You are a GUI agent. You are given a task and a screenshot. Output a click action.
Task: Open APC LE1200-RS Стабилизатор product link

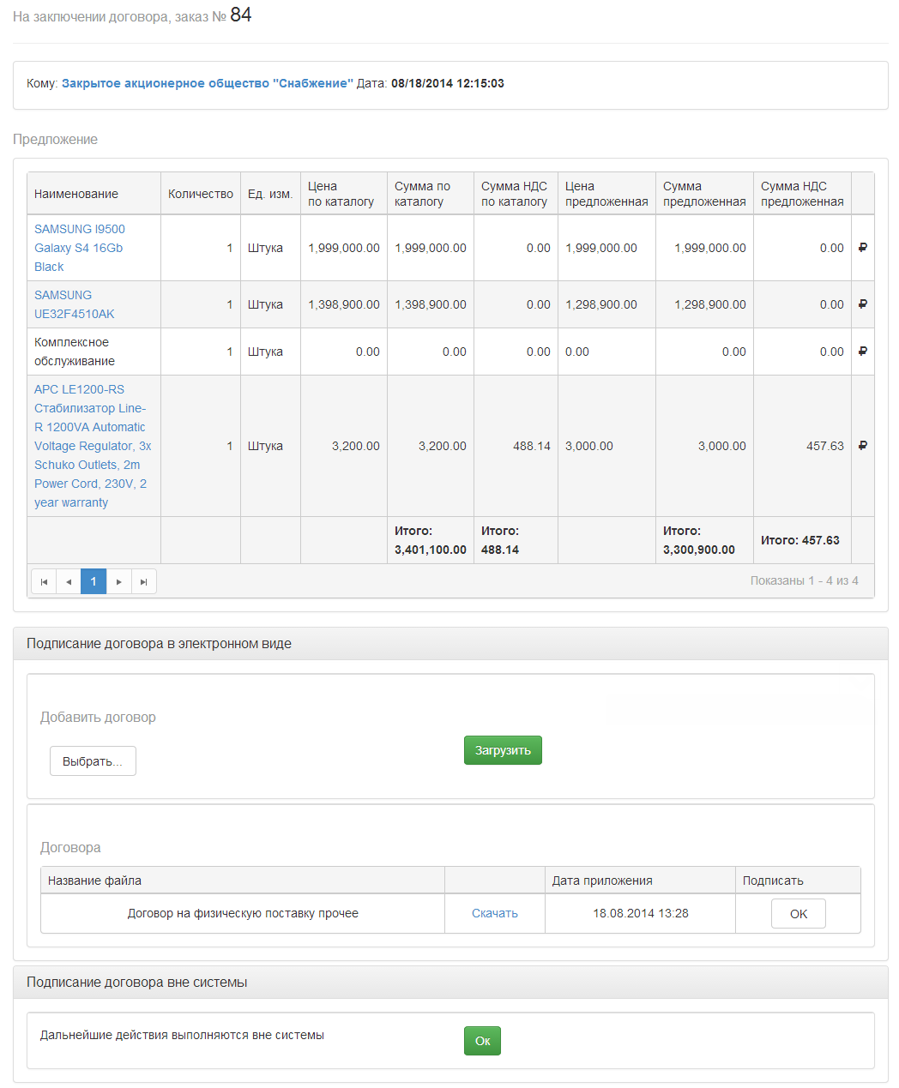[x=93, y=446]
